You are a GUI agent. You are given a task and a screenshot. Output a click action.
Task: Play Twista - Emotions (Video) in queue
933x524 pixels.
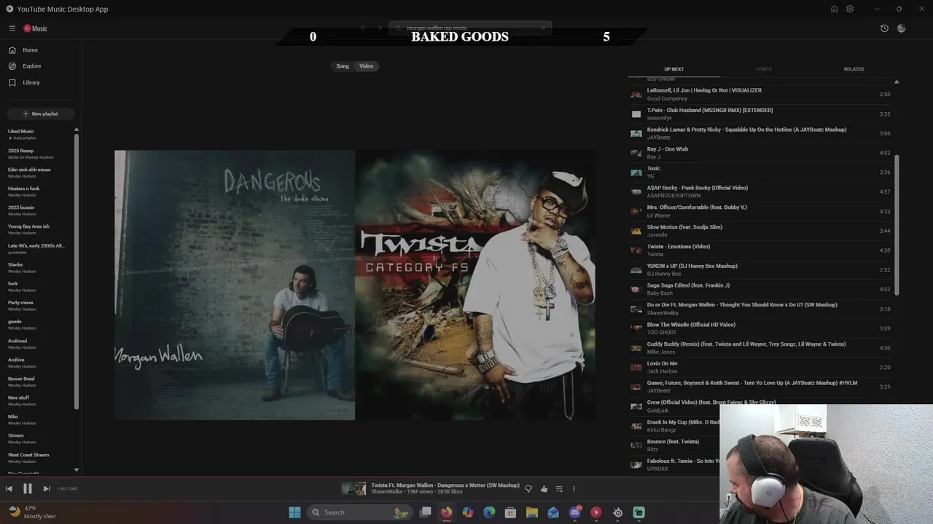760,250
